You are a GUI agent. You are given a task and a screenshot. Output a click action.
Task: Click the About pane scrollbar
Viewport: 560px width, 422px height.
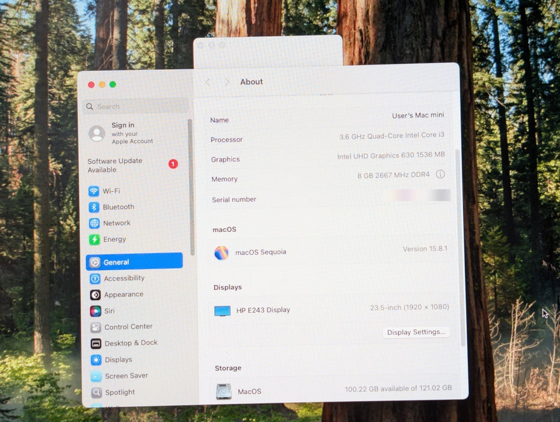461,248
